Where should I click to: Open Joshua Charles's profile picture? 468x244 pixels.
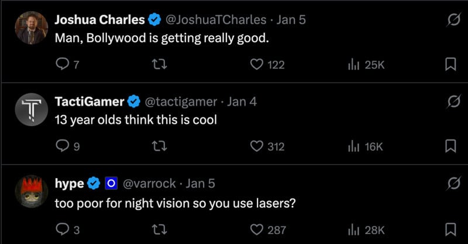(31, 28)
